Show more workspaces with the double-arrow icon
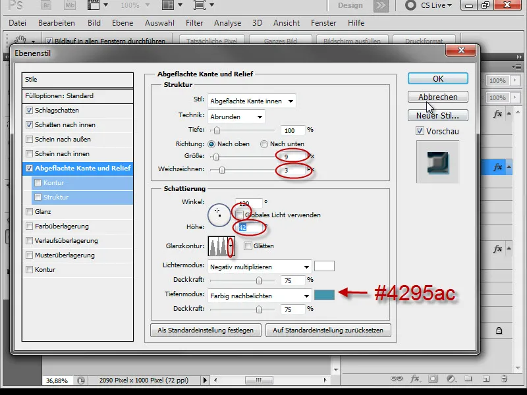The height and width of the screenshot is (395, 527). [381, 5]
